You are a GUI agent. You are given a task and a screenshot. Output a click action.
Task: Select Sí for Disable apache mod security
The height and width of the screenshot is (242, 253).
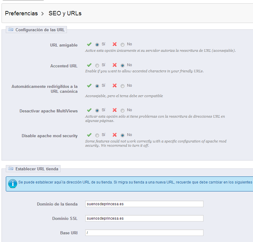(97, 135)
